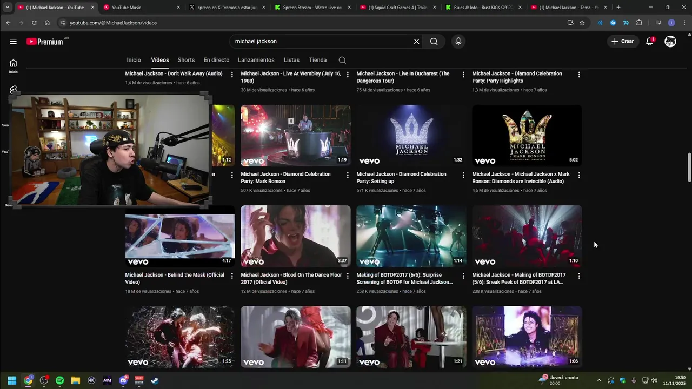Switch to the Shorts channel tab
The image size is (692, 389).
click(x=186, y=60)
